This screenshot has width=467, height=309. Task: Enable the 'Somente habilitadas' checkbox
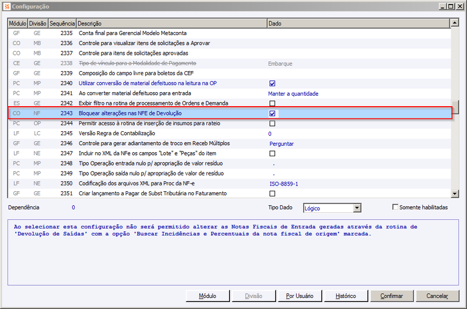coord(395,207)
